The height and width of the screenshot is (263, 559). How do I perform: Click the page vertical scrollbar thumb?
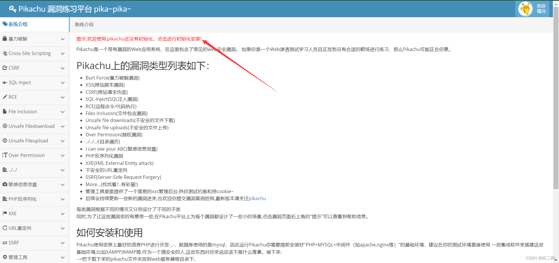coord(556,98)
